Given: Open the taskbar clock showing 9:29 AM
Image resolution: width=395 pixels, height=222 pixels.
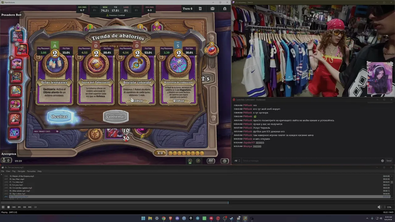Looking at the screenshot, I should (x=389, y=218).
